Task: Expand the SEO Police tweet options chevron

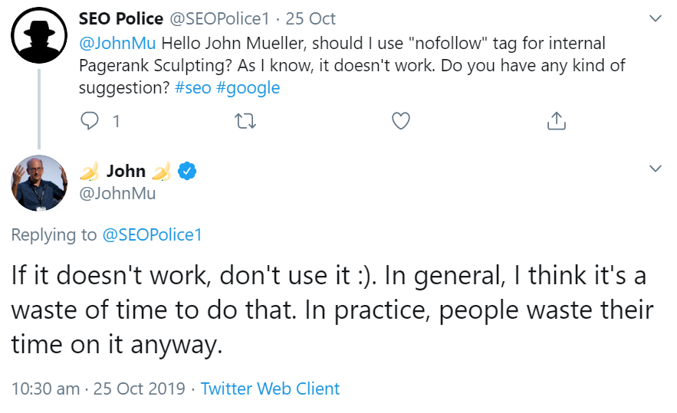Action: point(655,18)
